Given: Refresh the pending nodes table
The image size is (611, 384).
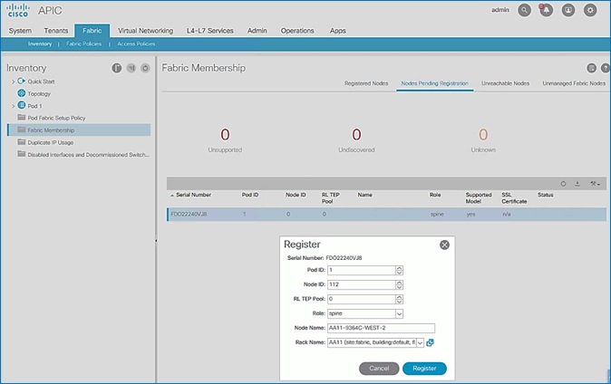Looking at the screenshot, I should [x=564, y=183].
